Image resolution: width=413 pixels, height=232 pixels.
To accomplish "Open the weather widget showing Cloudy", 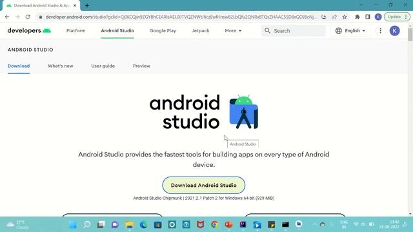I will click(x=17, y=225).
